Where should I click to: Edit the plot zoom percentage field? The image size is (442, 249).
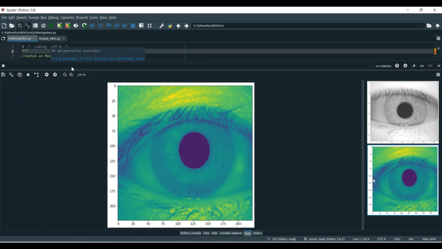[83, 75]
